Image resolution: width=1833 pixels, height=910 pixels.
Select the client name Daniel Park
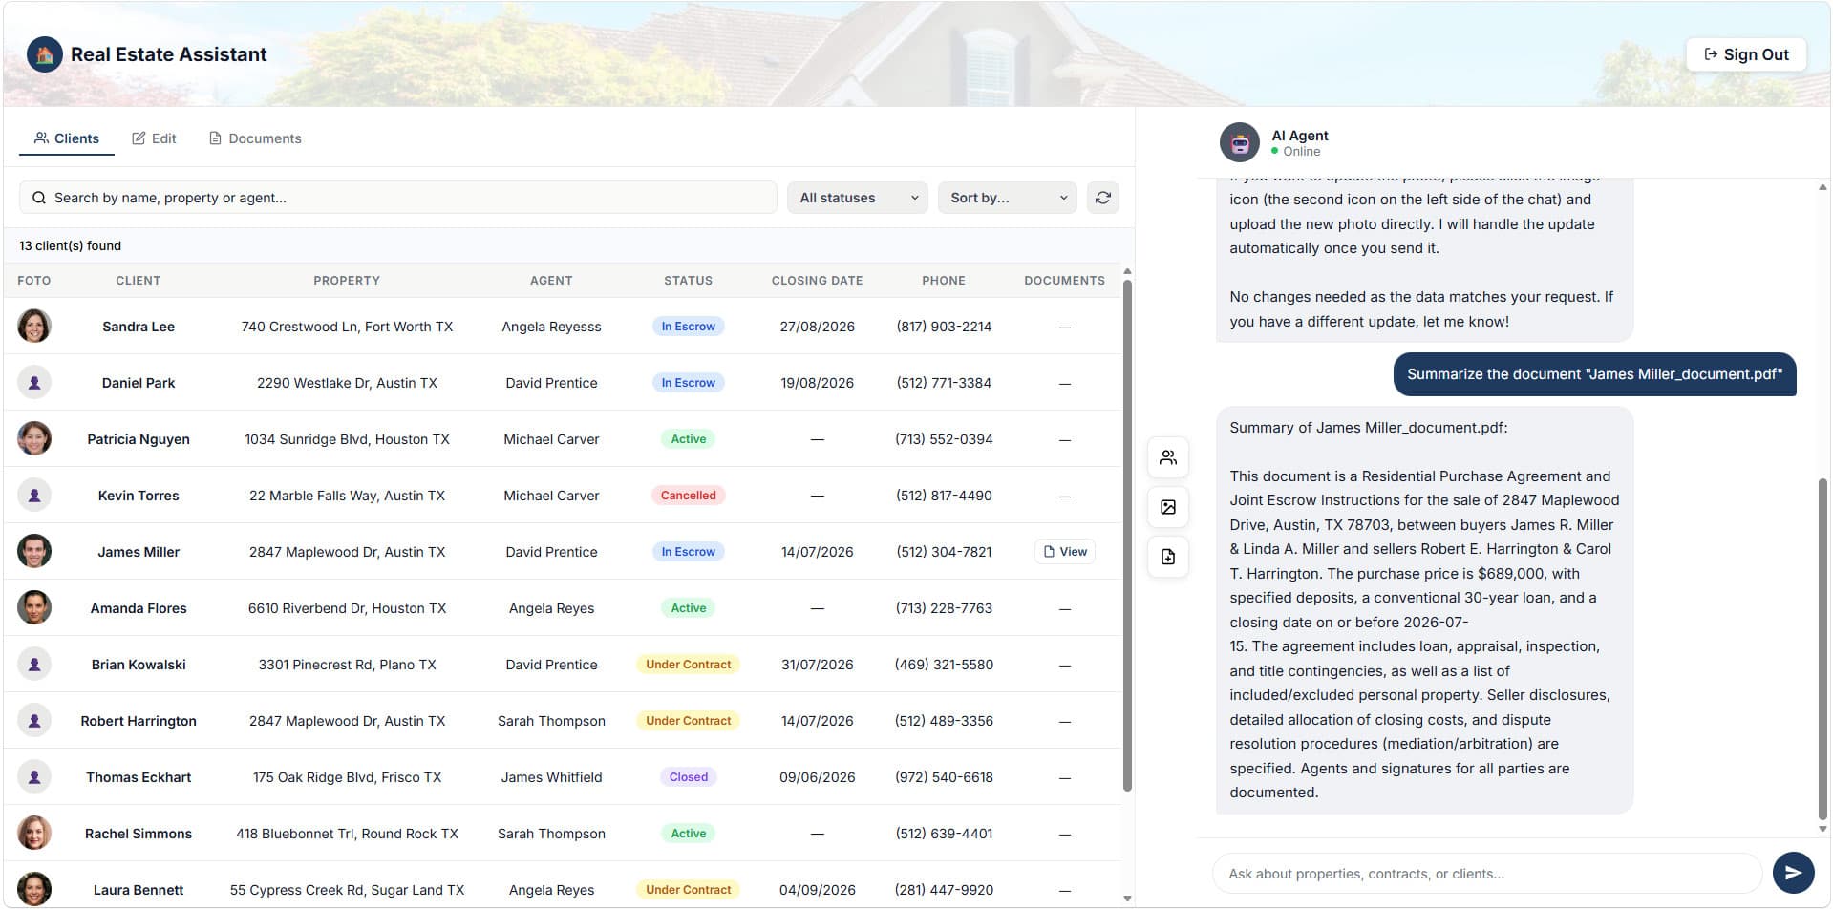139,383
